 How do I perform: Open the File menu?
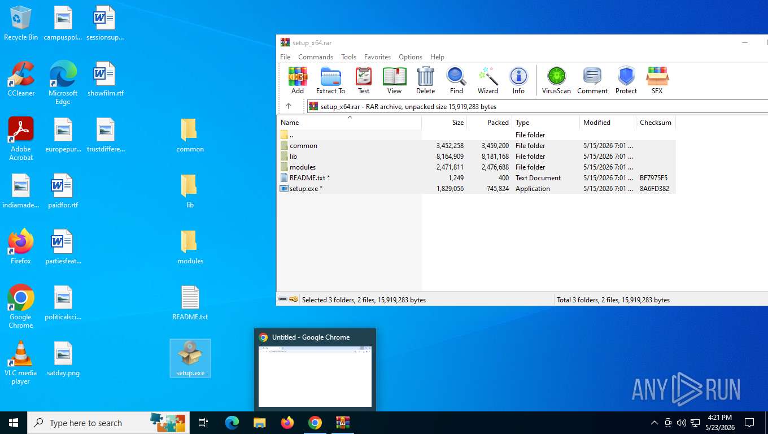(285, 57)
